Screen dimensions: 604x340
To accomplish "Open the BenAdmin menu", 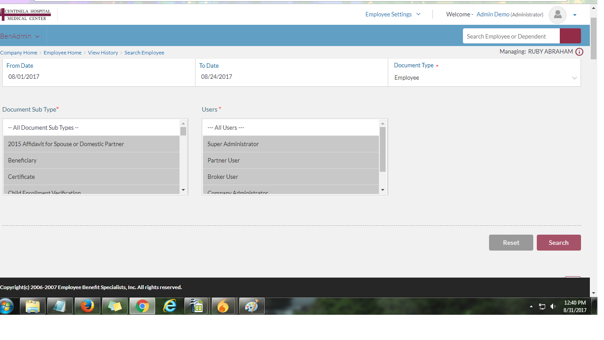I will [20, 36].
